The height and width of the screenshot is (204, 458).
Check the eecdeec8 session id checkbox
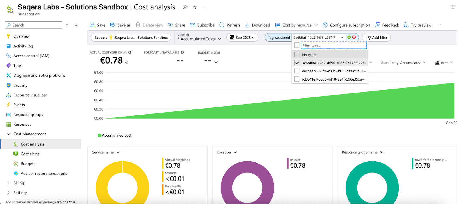click(297, 71)
